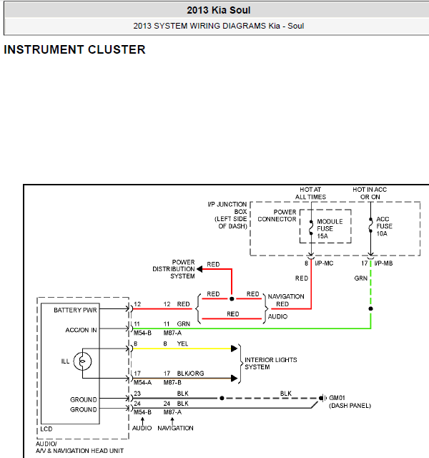
Task: Click the "YEL" wire color label
Action: (183, 343)
